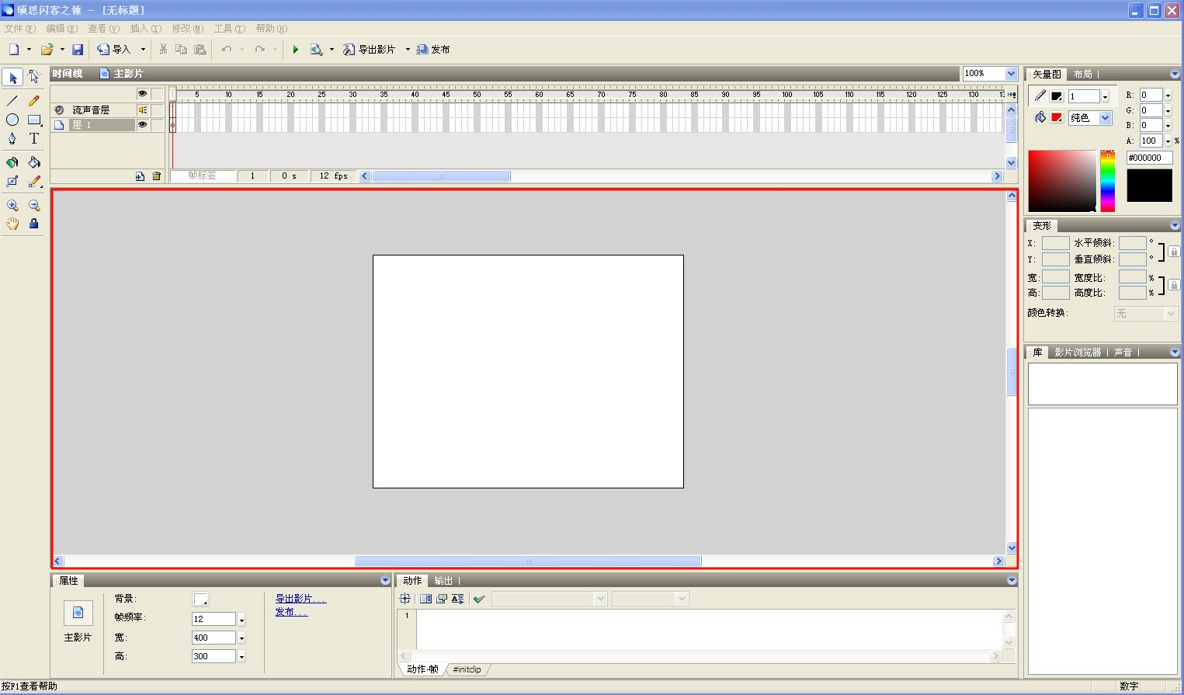Viewport: 1184px width, 695px height.
Task: Click the action panel checkmark syntax icon
Action: click(479, 599)
